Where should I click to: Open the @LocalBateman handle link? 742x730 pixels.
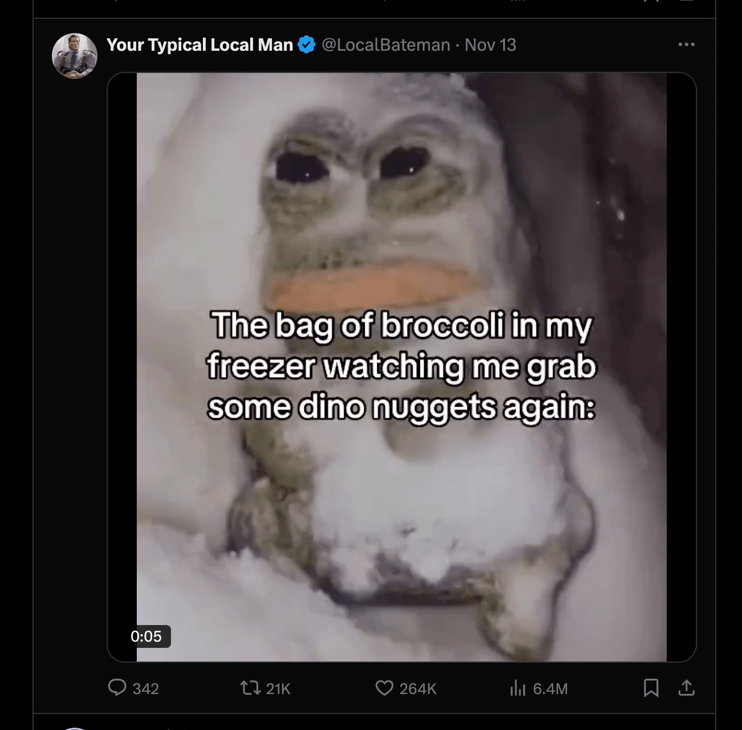(x=386, y=44)
